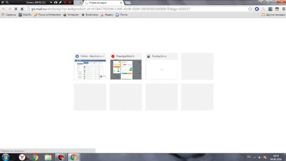Open the Почта bookmark
The image size is (286, 161).
[x=122, y=15]
